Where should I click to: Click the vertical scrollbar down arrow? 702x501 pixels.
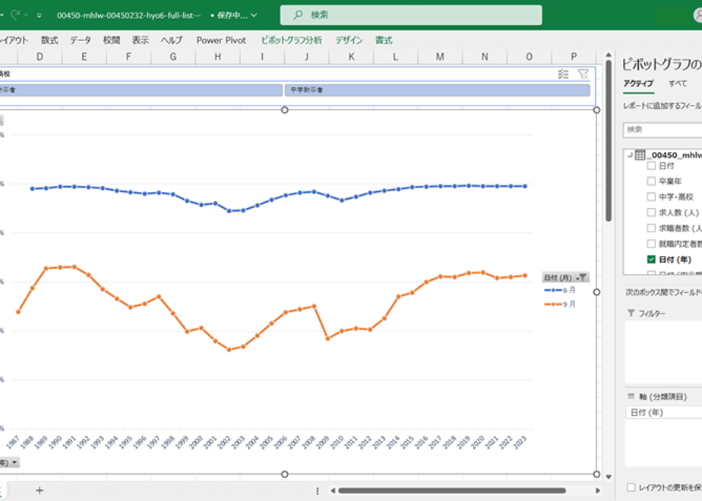(609, 477)
